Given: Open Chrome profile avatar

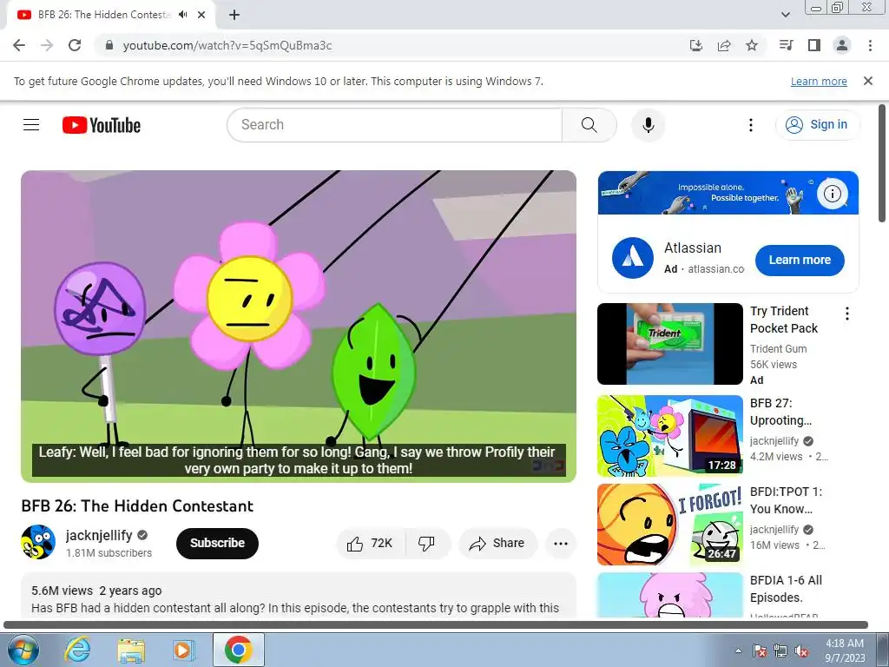Looking at the screenshot, I should (x=842, y=45).
